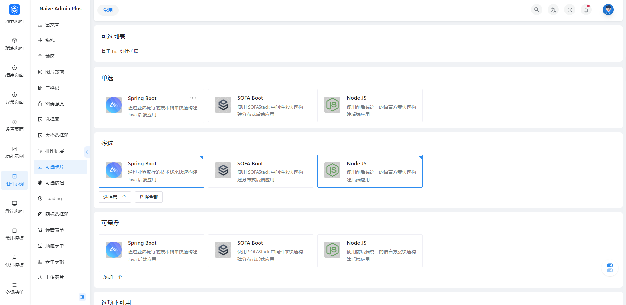
Task: Click the 可选列表 page title
Action: (113, 37)
